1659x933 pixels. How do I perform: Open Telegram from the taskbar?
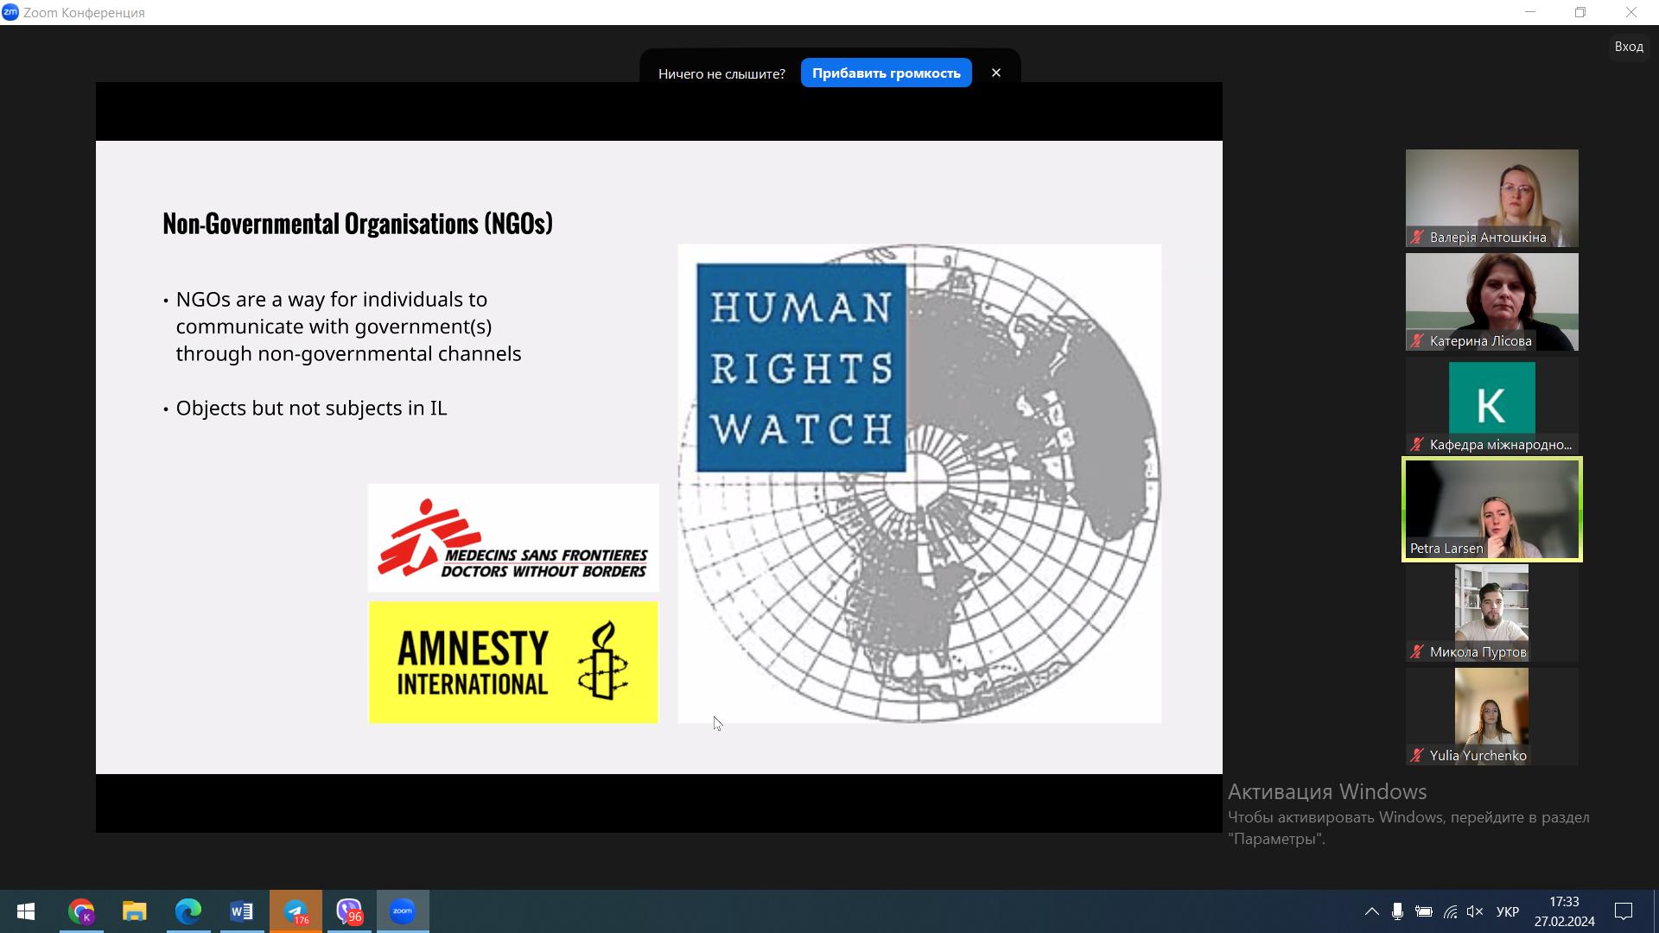pyautogui.click(x=296, y=911)
